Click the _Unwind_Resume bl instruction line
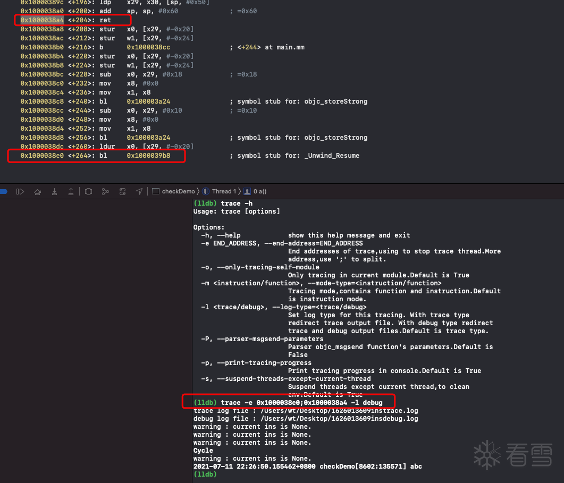The width and height of the screenshot is (564, 483). [x=96, y=156]
